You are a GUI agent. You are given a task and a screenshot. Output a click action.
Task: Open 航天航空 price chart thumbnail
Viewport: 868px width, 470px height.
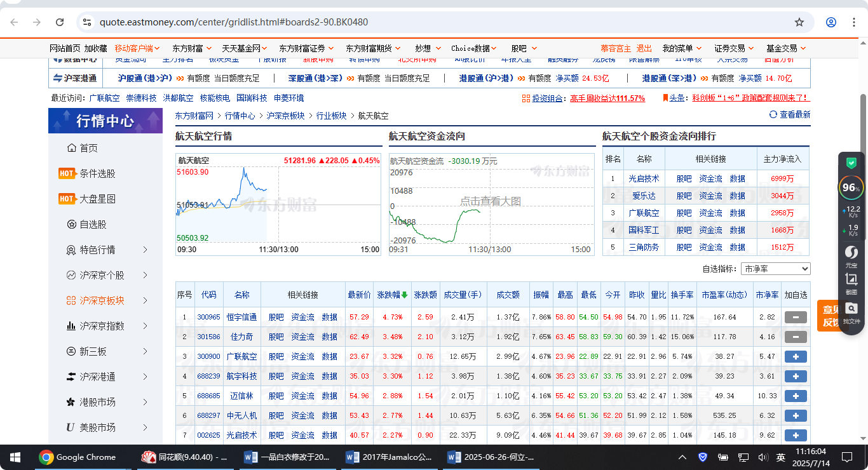pos(278,203)
